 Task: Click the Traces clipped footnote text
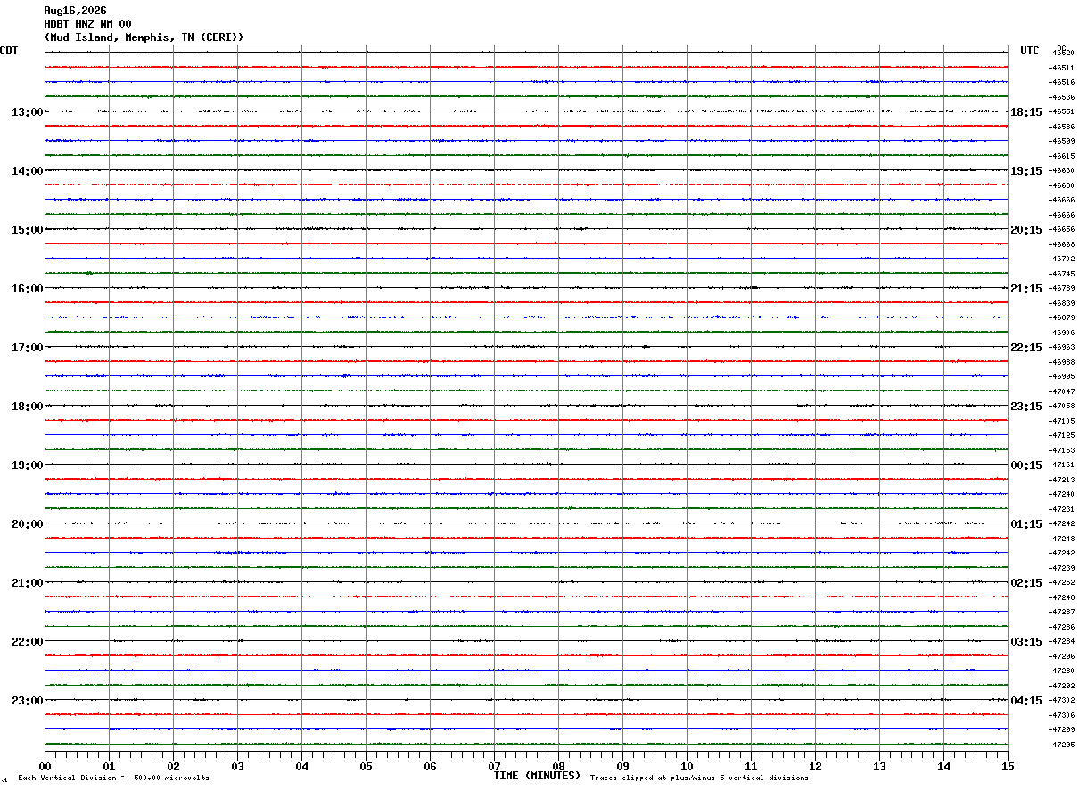[x=699, y=778]
